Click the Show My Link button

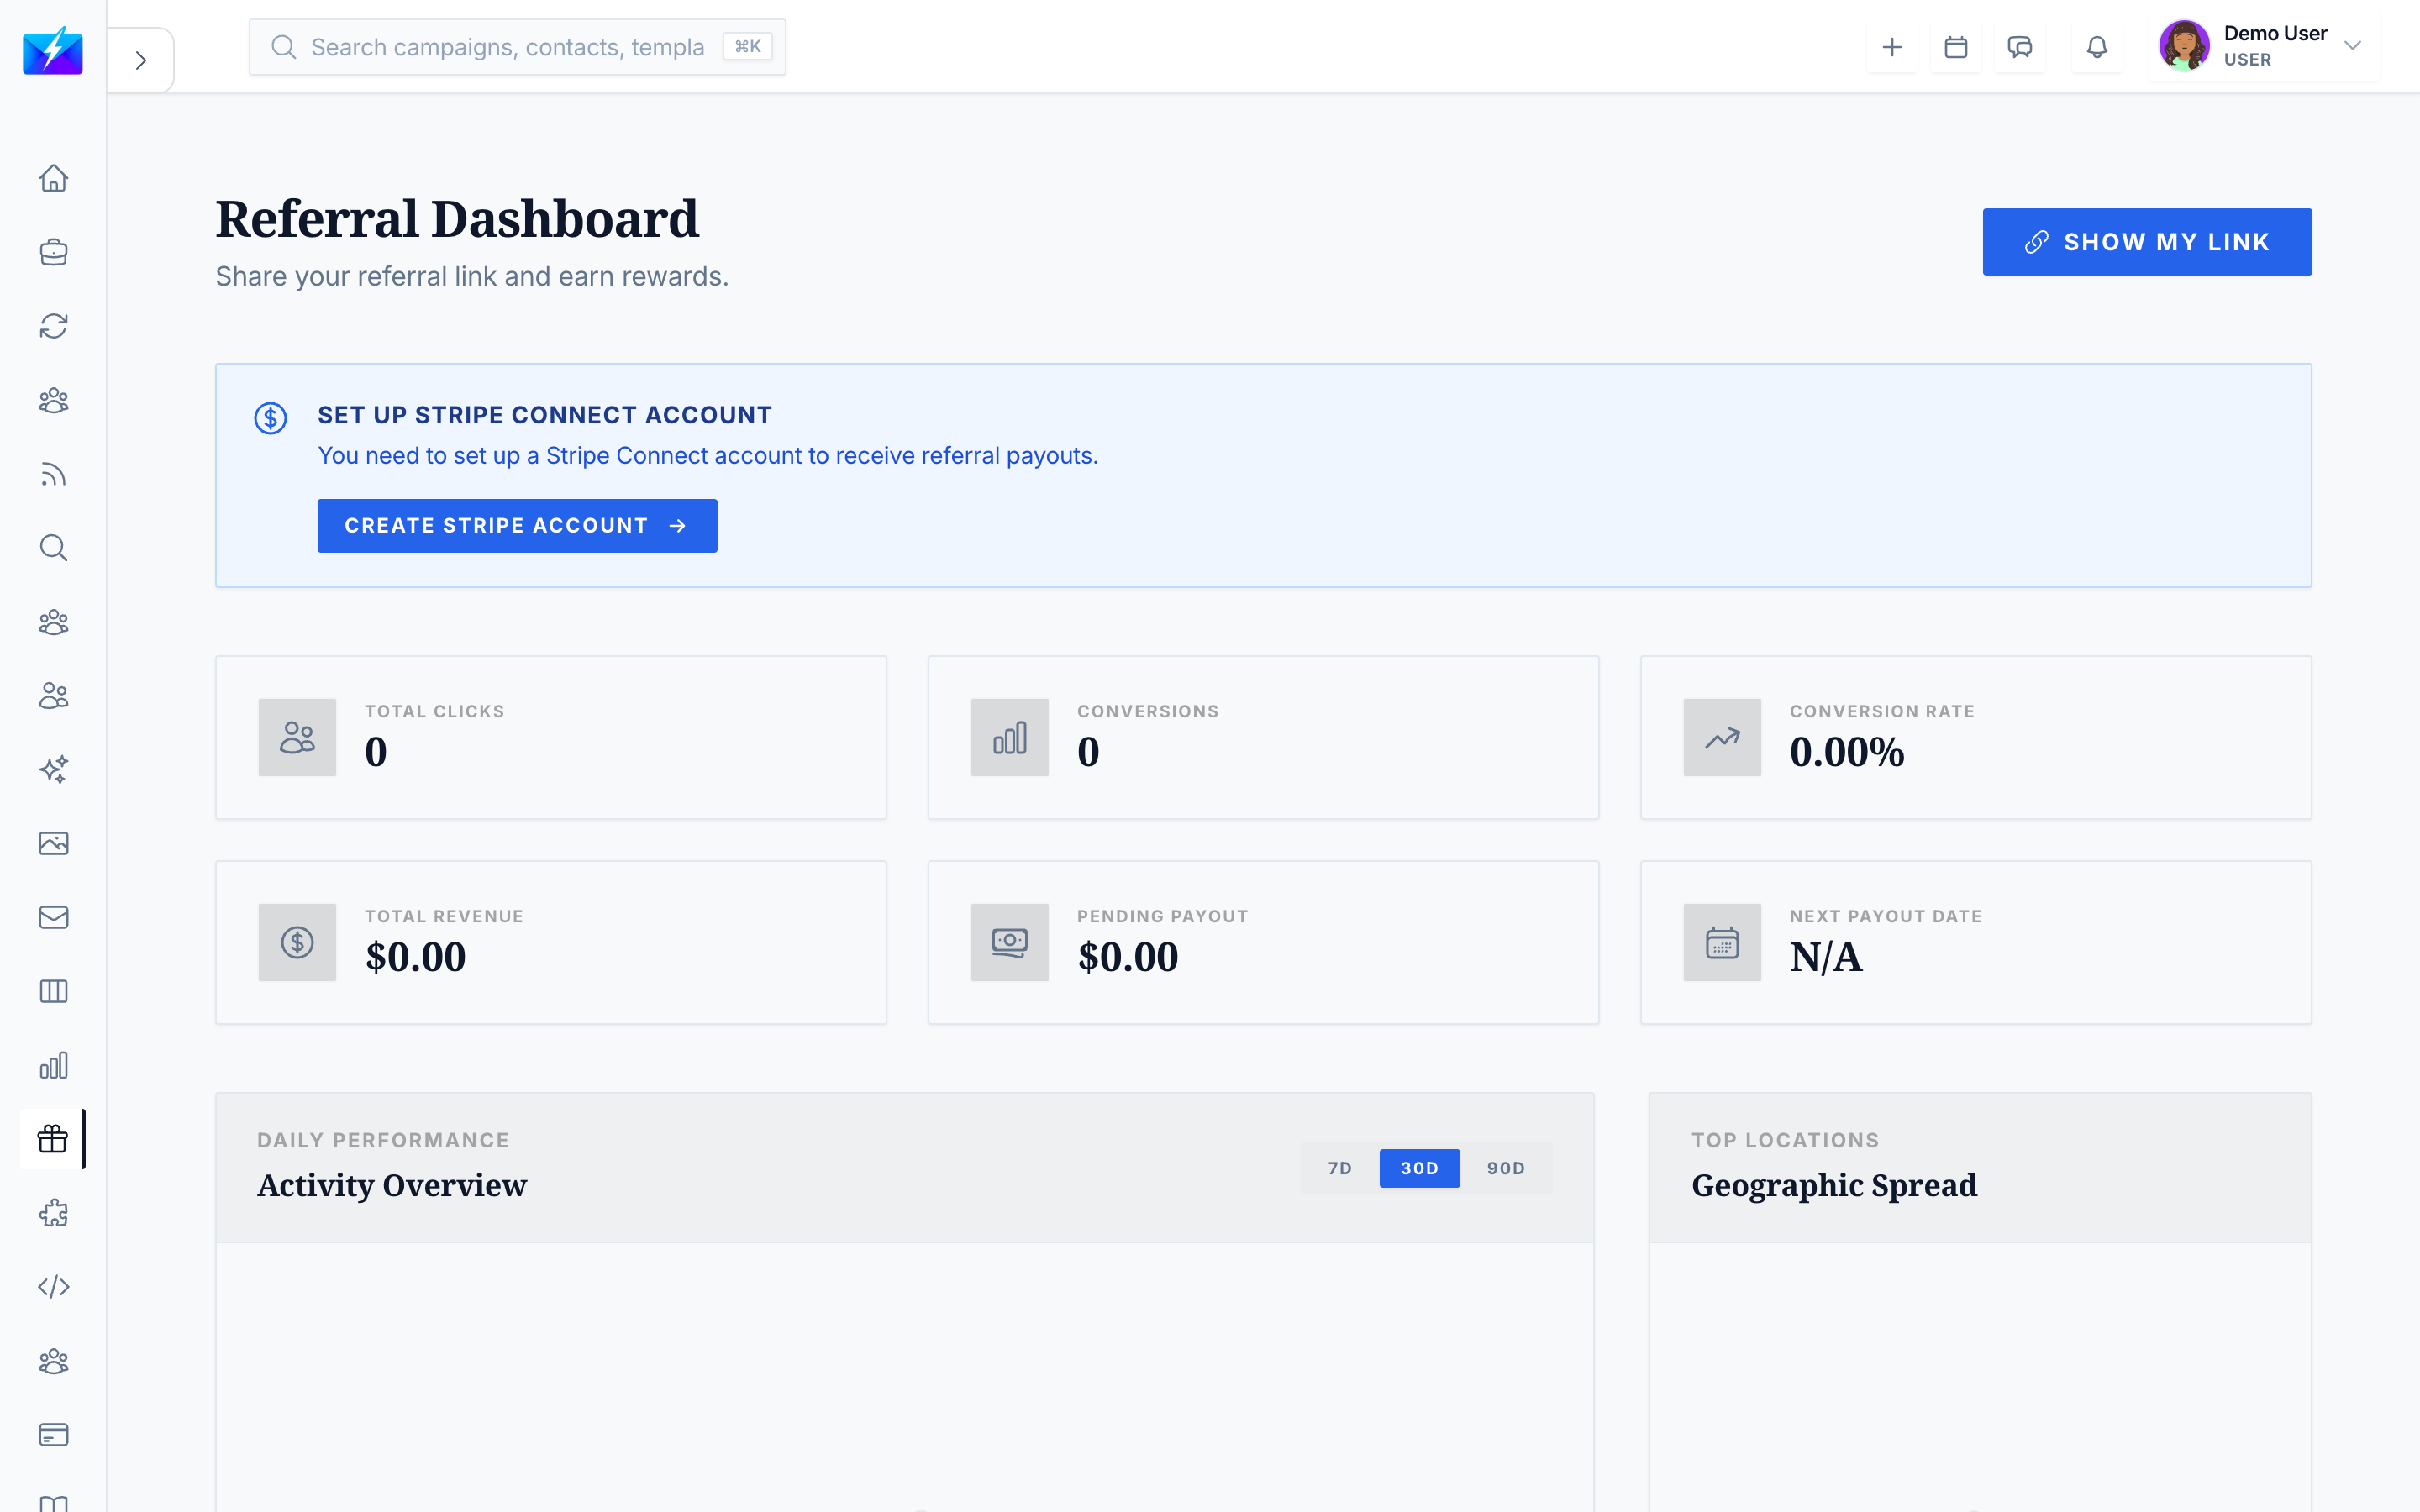(2147, 242)
